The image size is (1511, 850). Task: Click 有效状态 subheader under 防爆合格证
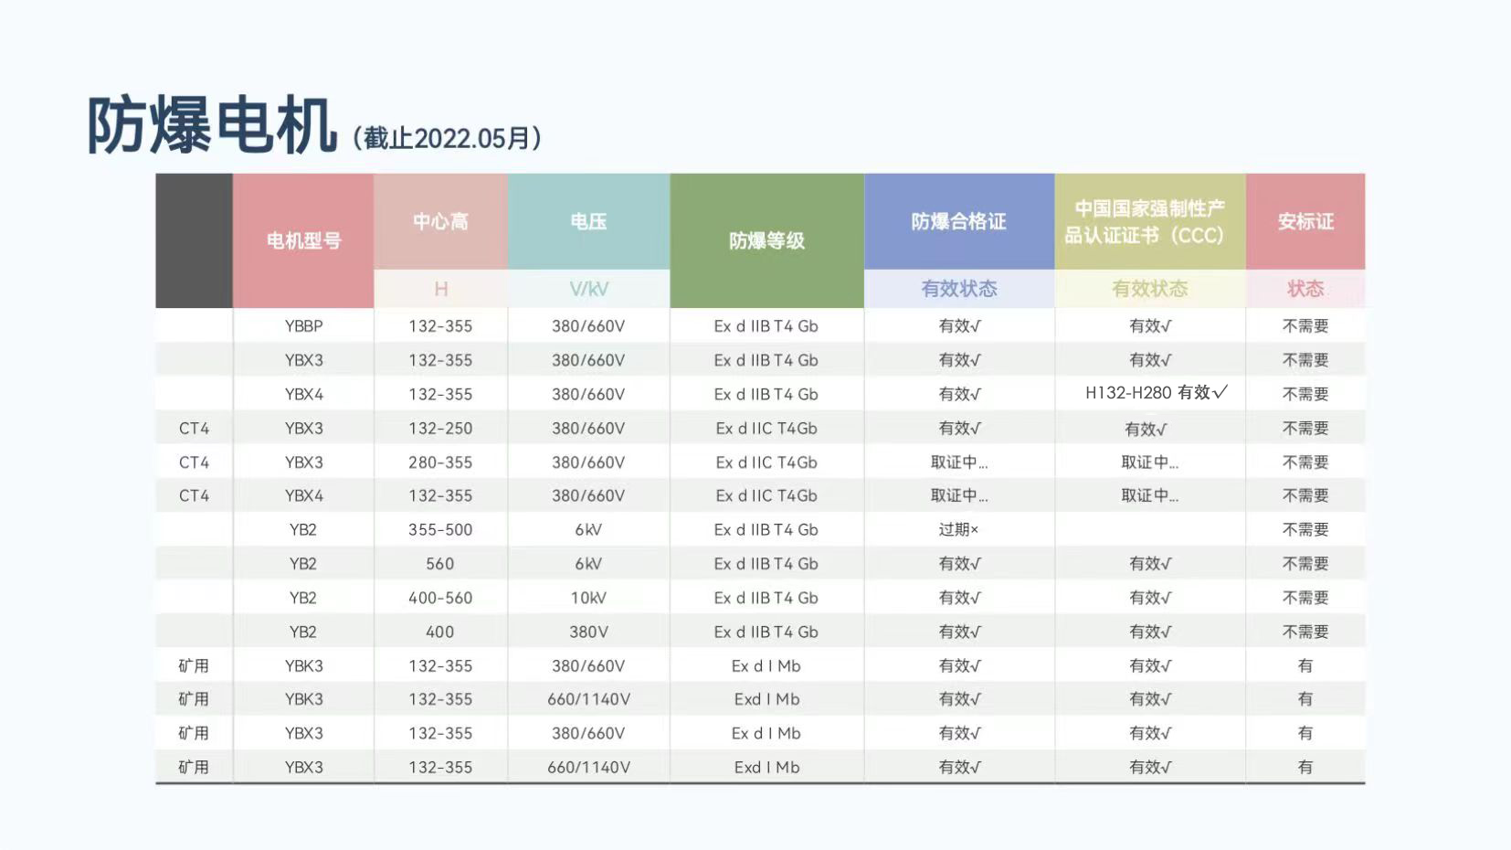tap(958, 289)
